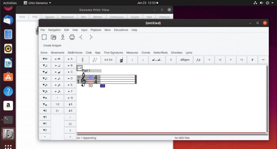Screen dimensions: 277x149
Task: Open the Playback menu
Action: [x=96, y=30]
